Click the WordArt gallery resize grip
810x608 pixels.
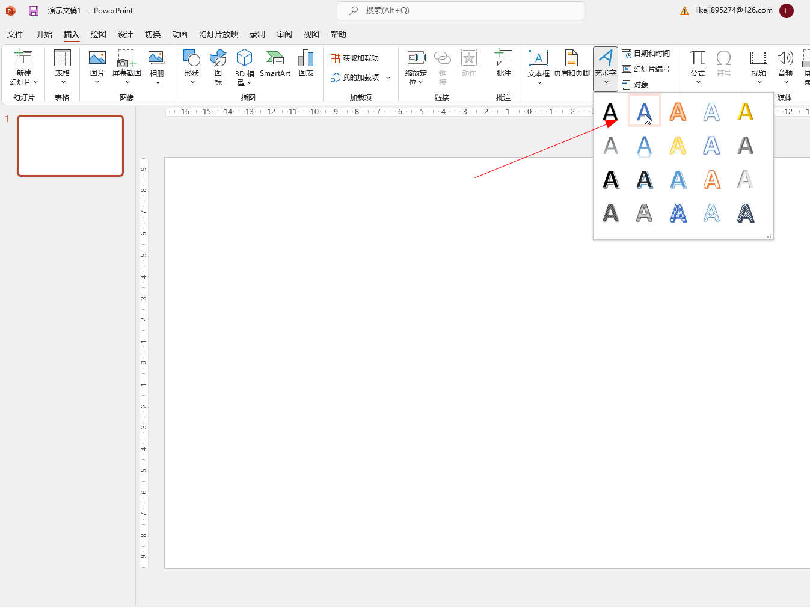pyautogui.click(x=769, y=236)
